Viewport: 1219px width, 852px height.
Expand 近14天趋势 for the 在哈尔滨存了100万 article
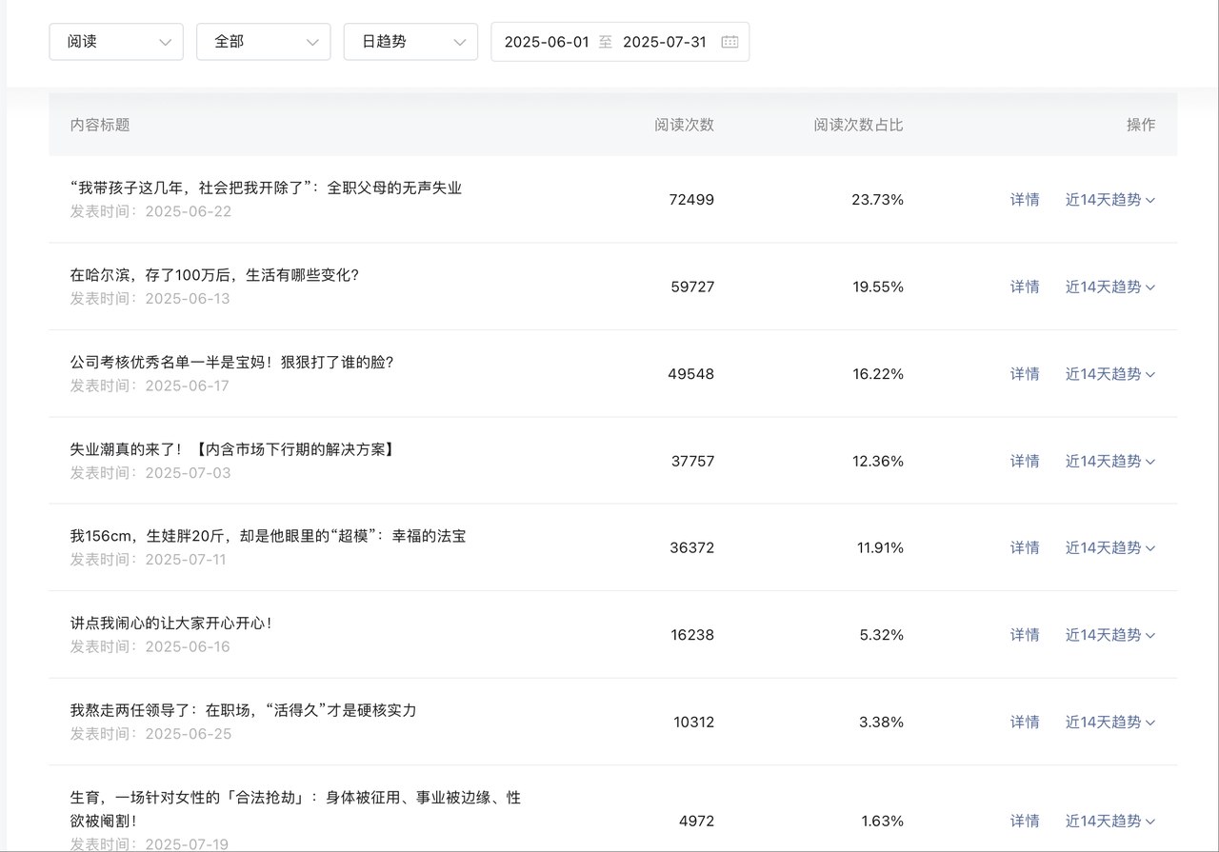click(x=1110, y=287)
